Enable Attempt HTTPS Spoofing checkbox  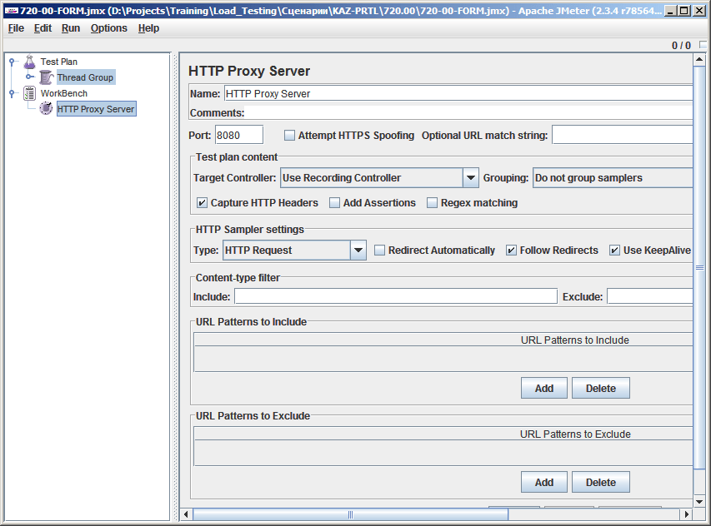click(289, 136)
